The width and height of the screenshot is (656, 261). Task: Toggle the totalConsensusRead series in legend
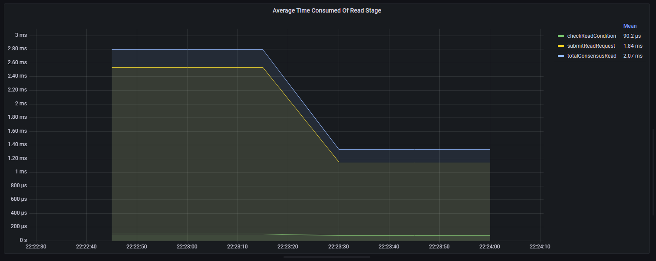coord(592,56)
